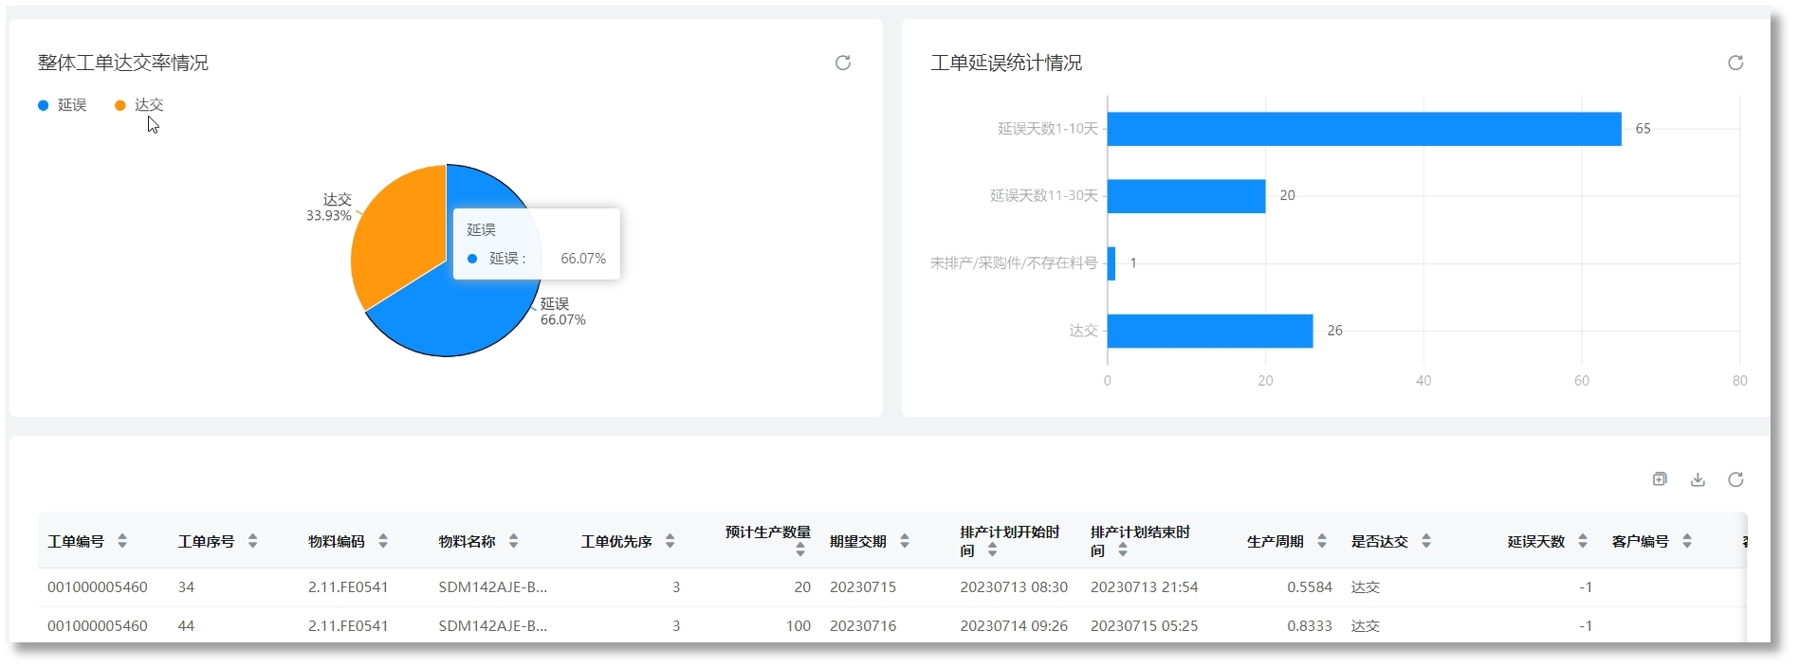This screenshot has width=1799, height=667.
Task: Toggle the 延误 legend series
Action: (63, 105)
